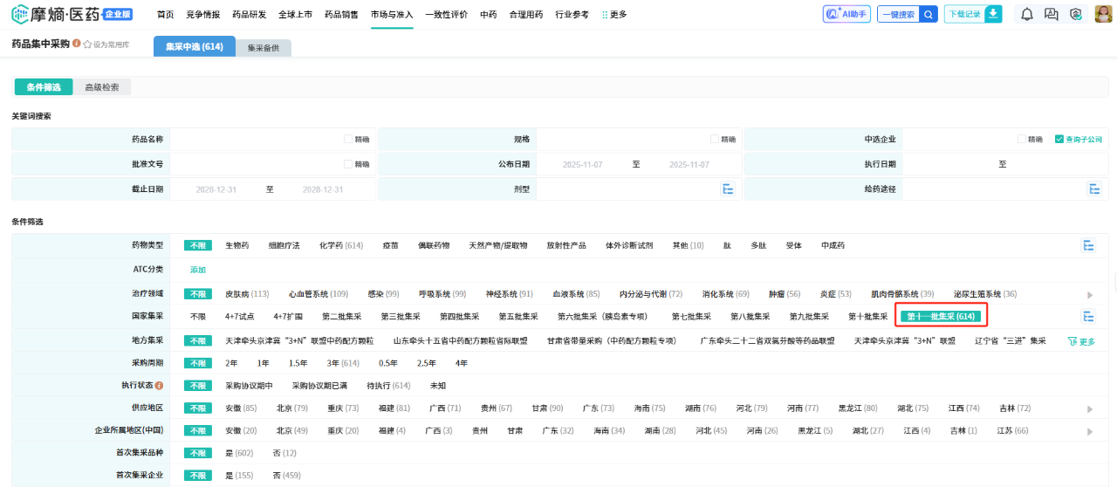Click the shield verification icon
This screenshot has width=1117, height=487.
click(x=1076, y=14)
